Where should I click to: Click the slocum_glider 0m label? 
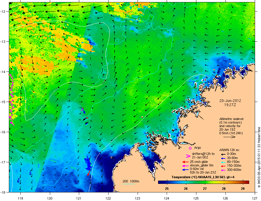point(202,165)
